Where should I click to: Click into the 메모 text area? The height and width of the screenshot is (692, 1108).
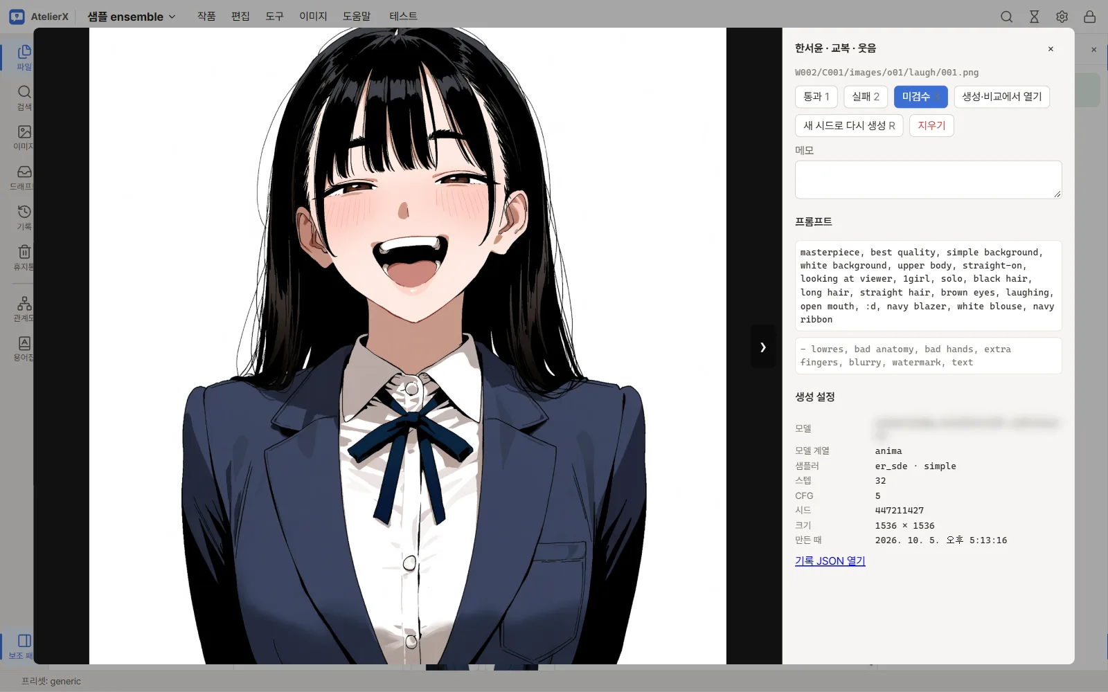coord(928,180)
